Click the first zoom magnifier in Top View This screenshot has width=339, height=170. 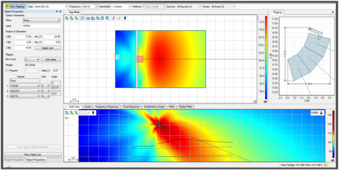tap(67, 18)
